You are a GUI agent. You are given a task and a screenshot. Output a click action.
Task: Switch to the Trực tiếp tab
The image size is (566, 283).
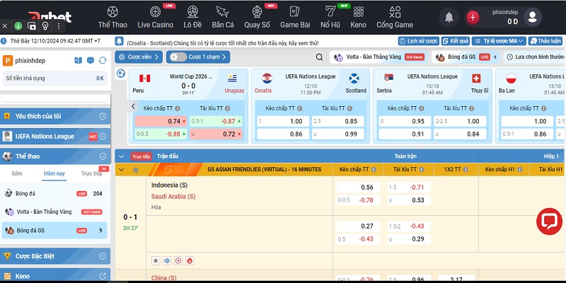click(91, 173)
